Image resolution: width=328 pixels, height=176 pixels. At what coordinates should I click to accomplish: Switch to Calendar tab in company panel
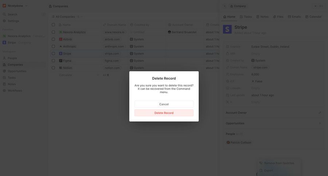[x=313, y=17]
